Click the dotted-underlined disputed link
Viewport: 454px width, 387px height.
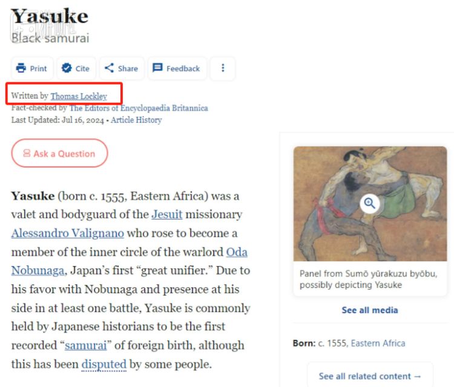click(104, 365)
